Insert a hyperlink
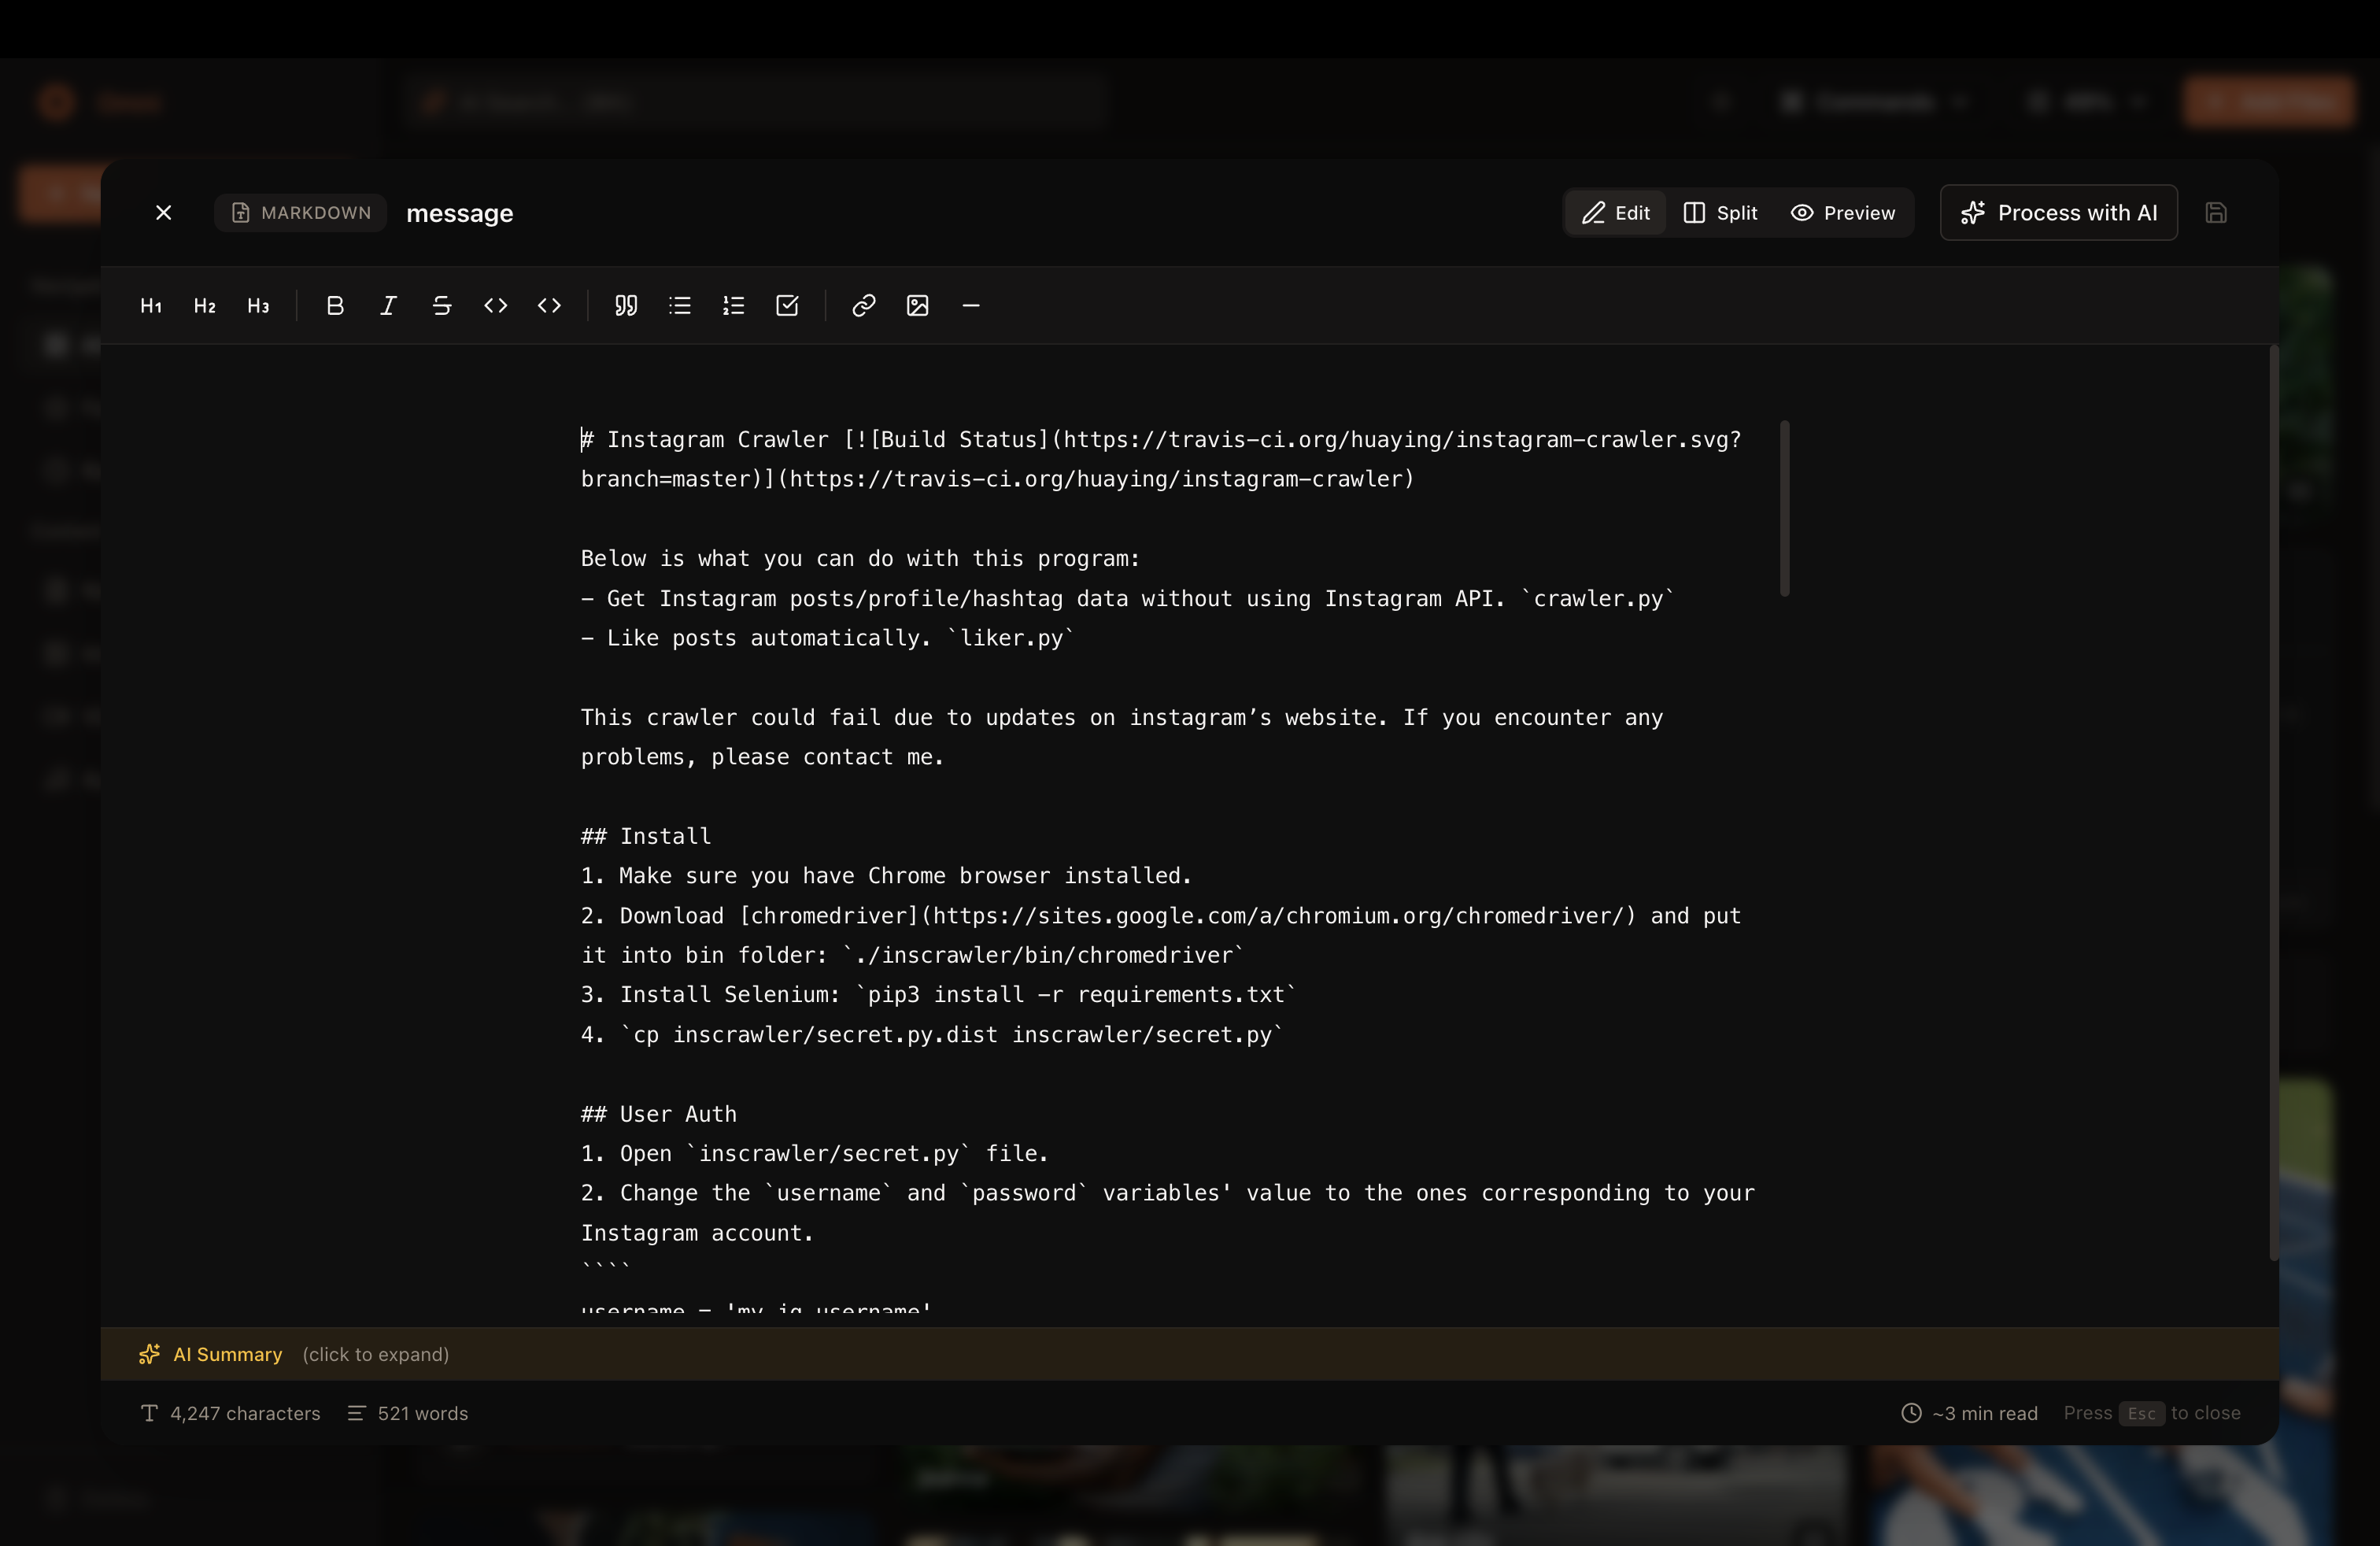 click(864, 306)
